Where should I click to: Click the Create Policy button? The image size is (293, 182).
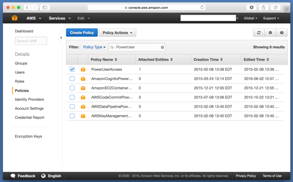pyautogui.click(x=82, y=33)
